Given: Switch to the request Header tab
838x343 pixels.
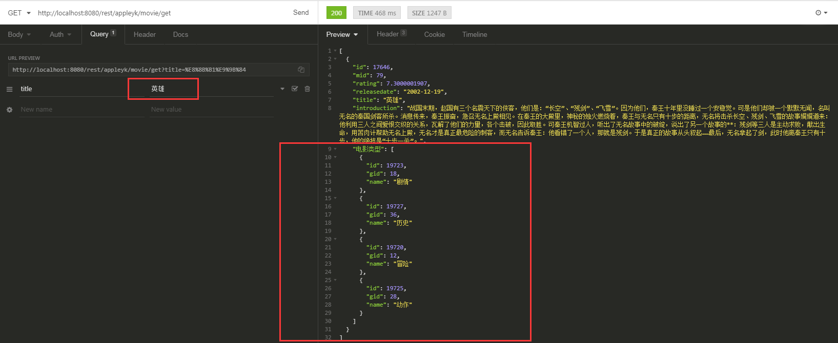Looking at the screenshot, I should pyautogui.click(x=145, y=34).
